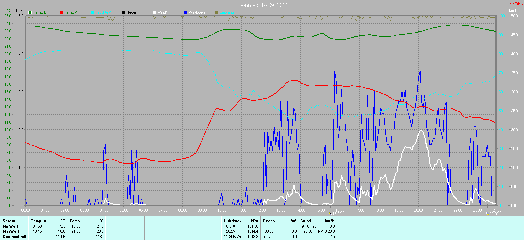Screen dimensions: 524x240
Task: Click the Jarz Erich label
Action: pyautogui.click(x=515, y=4)
